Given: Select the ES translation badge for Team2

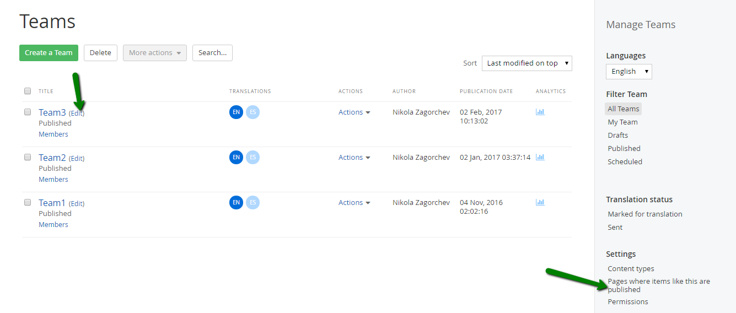Looking at the screenshot, I should coord(253,157).
